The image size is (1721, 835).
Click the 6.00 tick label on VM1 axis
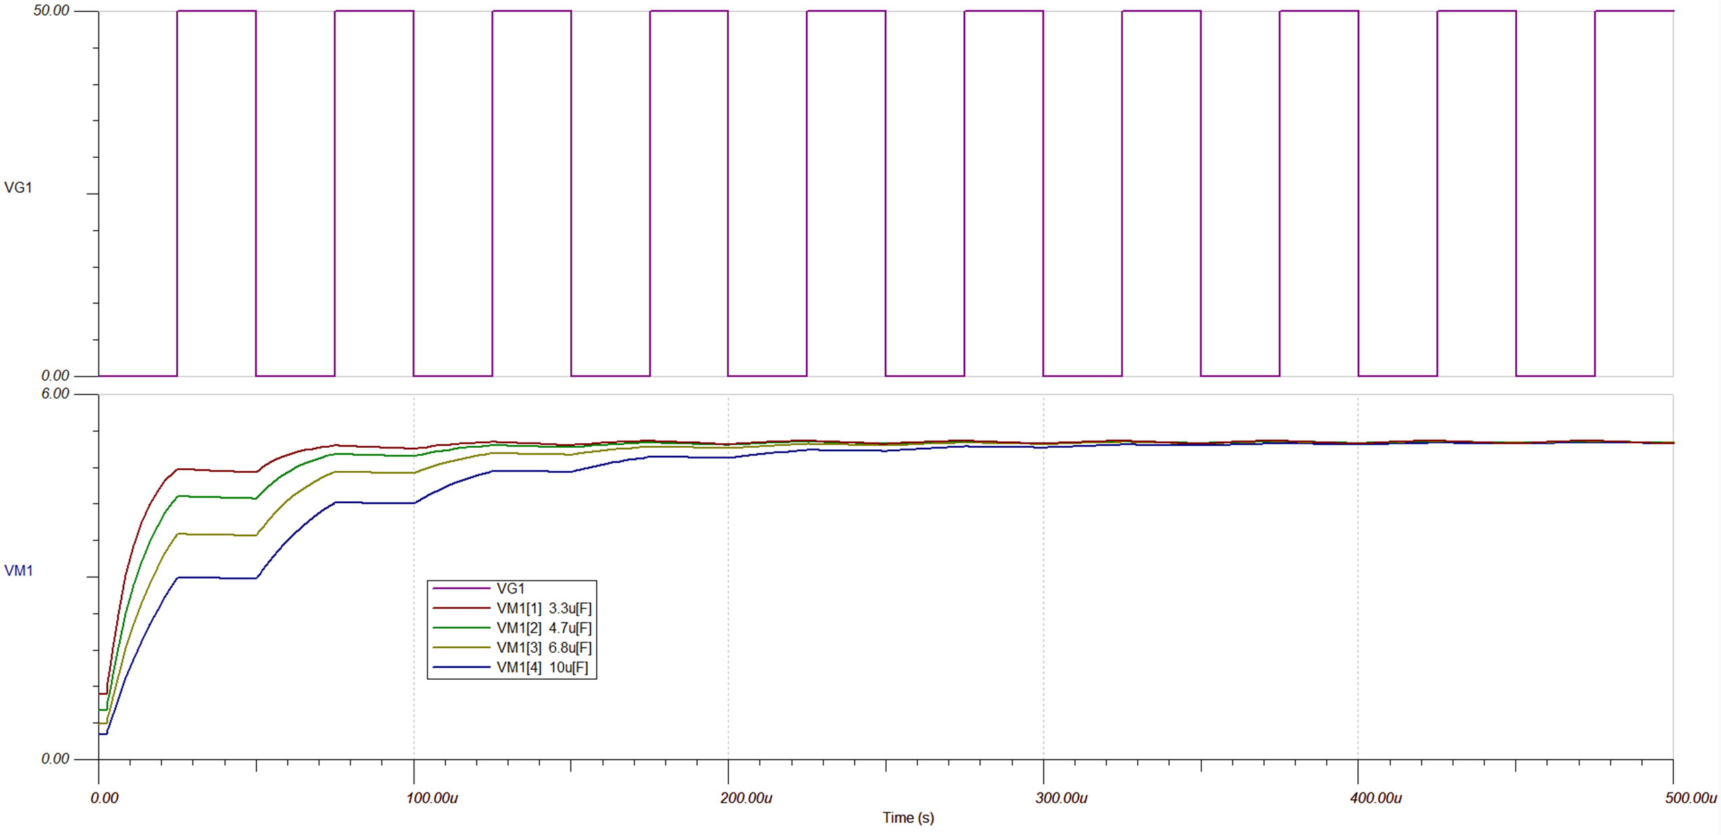57,393
